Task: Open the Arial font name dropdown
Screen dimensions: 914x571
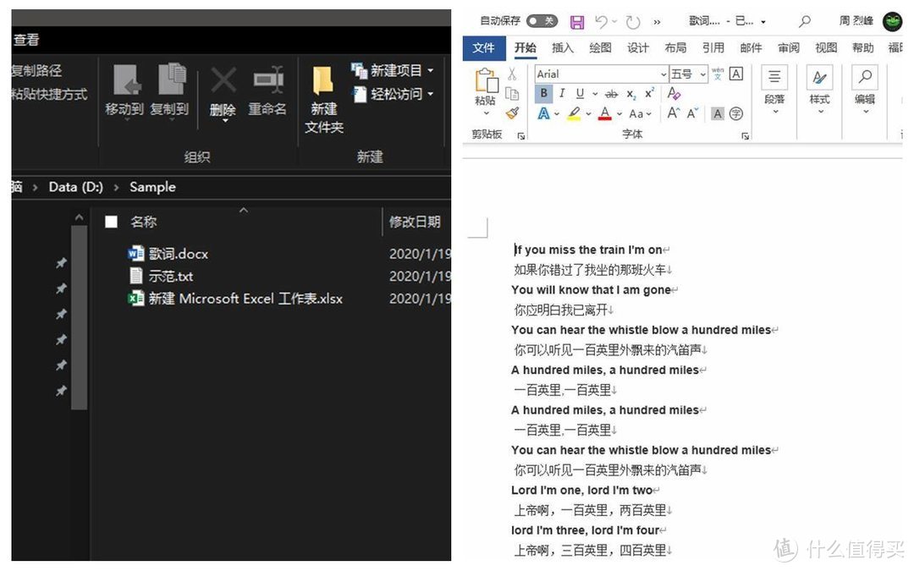Action: point(663,74)
